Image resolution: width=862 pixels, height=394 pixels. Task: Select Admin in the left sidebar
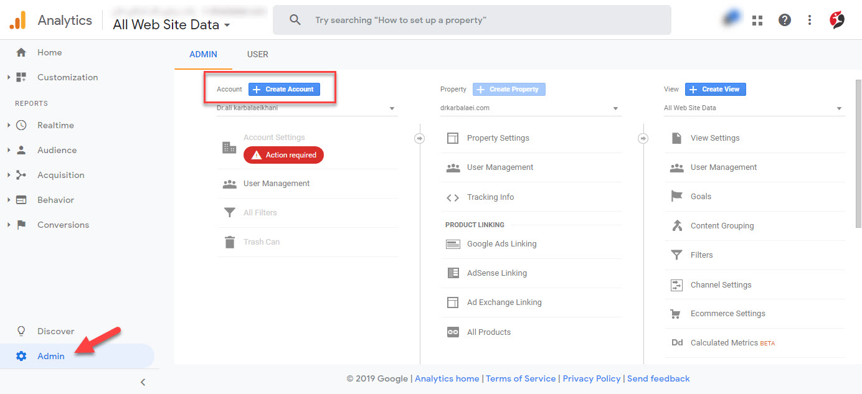coord(51,356)
